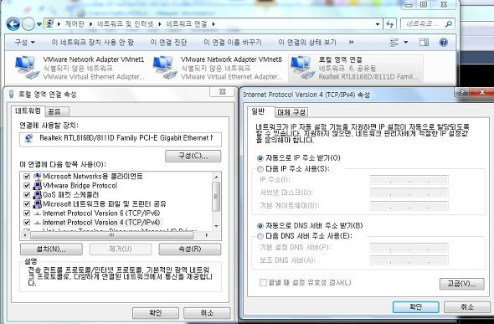Click 이 네트워크 장치 사용 안 함
This screenshot has width=494, height=324.
[x=93, y=42]
